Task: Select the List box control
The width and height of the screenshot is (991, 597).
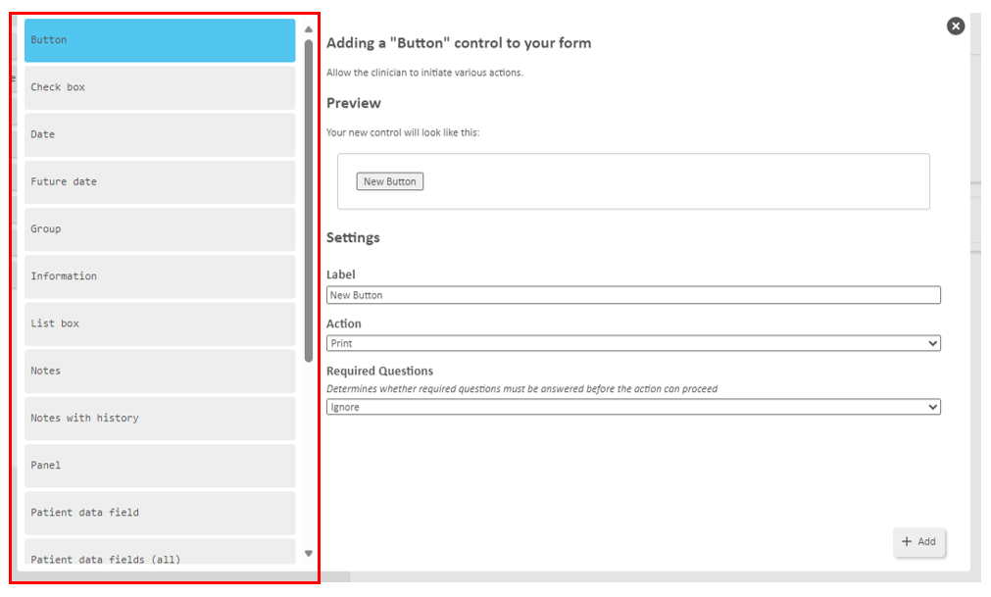Action: (160, 323)
